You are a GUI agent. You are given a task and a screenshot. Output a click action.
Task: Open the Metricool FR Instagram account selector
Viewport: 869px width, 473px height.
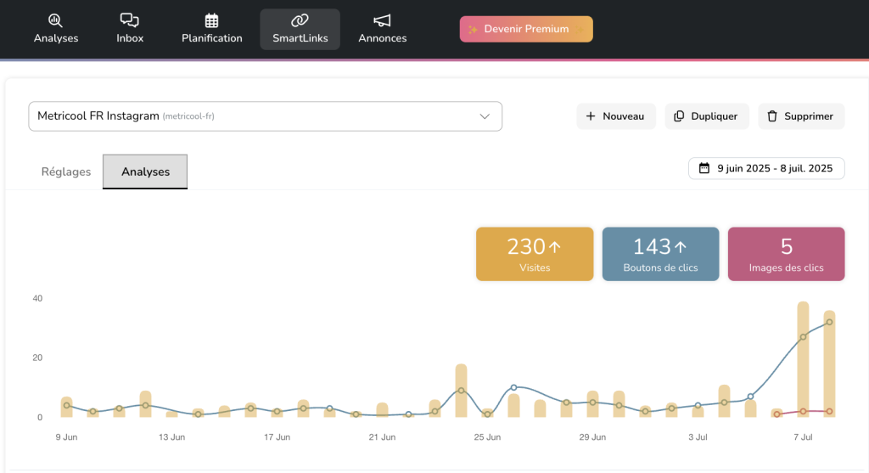click(x=255, y=116)
